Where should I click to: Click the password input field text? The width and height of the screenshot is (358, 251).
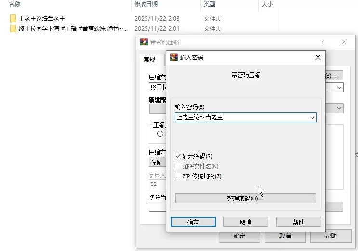click(x=199, y=118)
